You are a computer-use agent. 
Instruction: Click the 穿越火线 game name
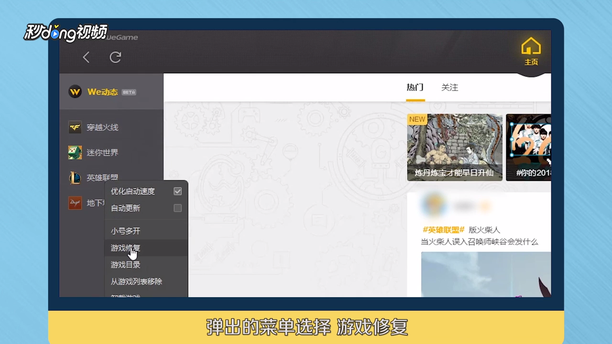(102, 128)
